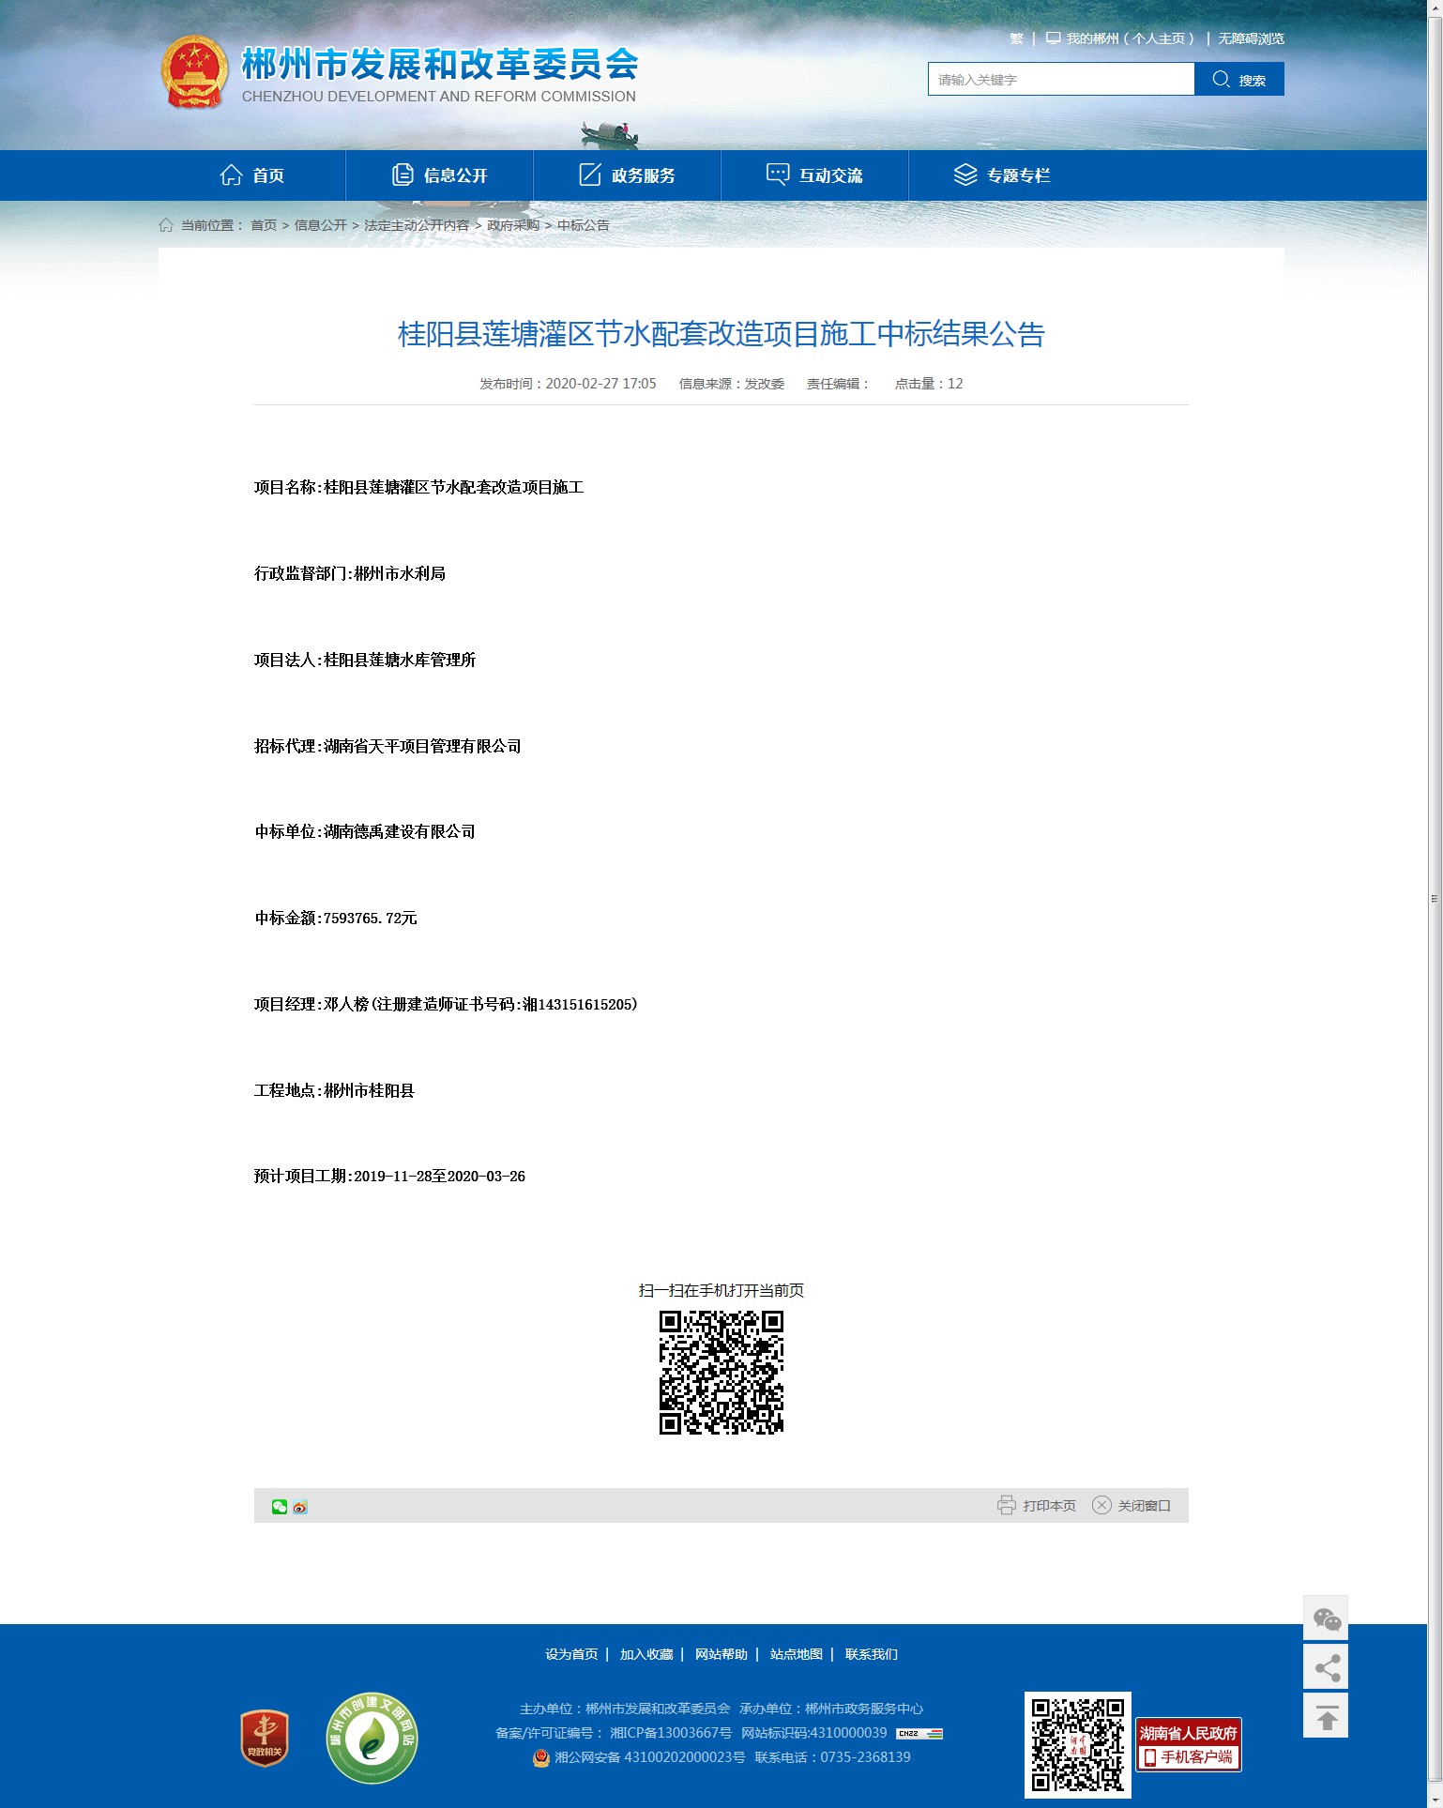Click the national emblem logo in header
Viewport: 1443px width, 1808px height.
click(x=194, y=72)
